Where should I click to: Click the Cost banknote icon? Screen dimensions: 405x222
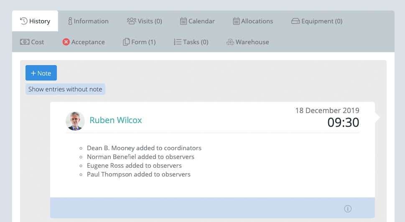point(25,42)
